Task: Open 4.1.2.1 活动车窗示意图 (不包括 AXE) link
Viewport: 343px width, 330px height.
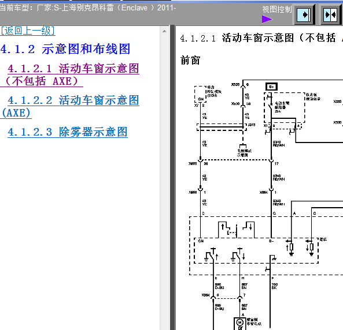Action: [x=70, y=75]
